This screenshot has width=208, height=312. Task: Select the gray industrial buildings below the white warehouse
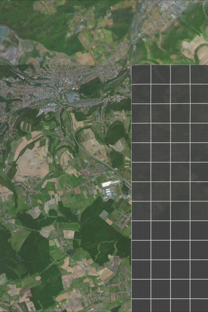pos(110,193)
